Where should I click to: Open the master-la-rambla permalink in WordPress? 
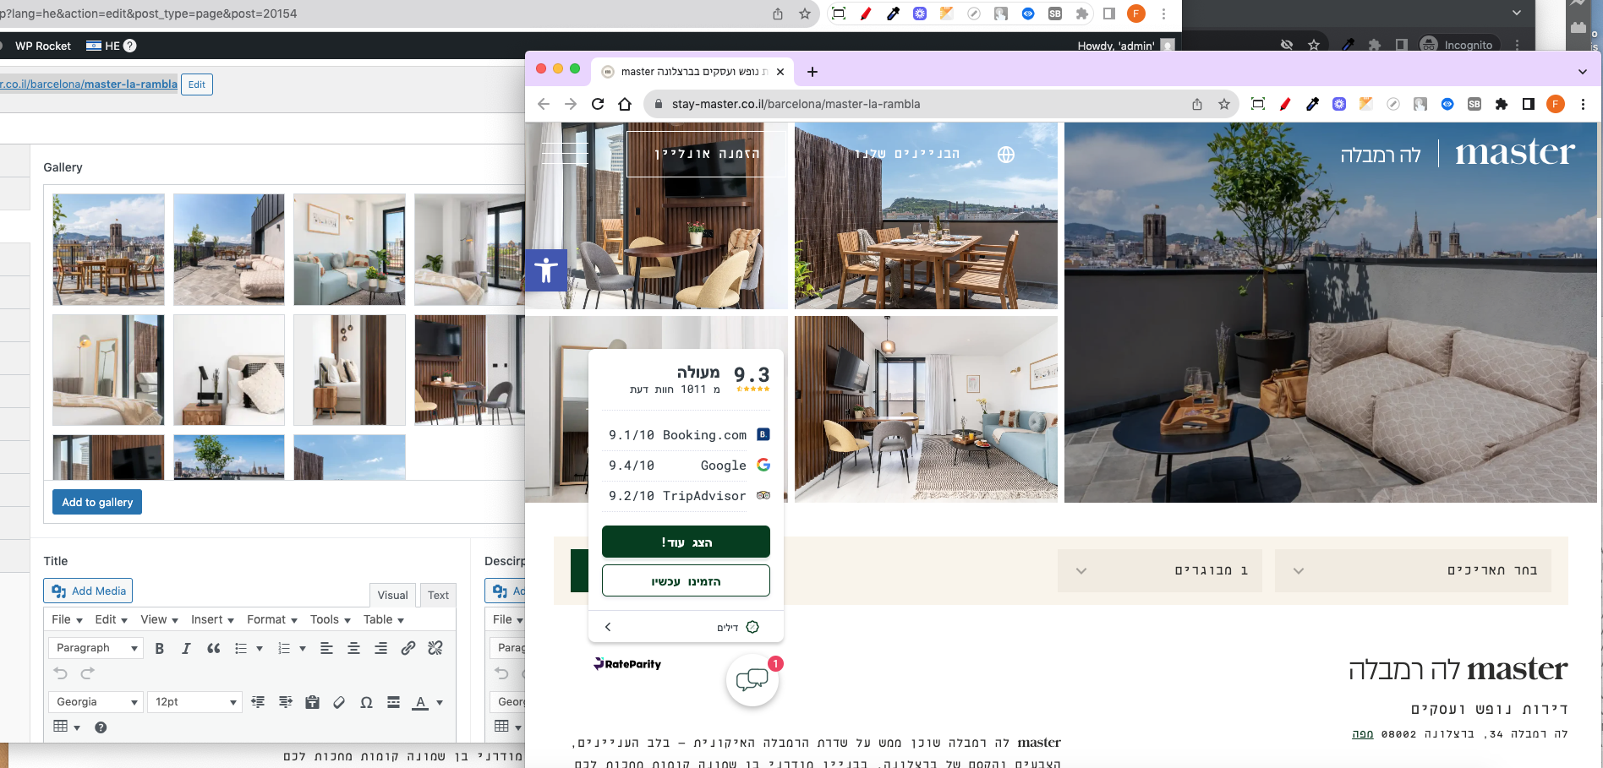(x=89, y=84)
